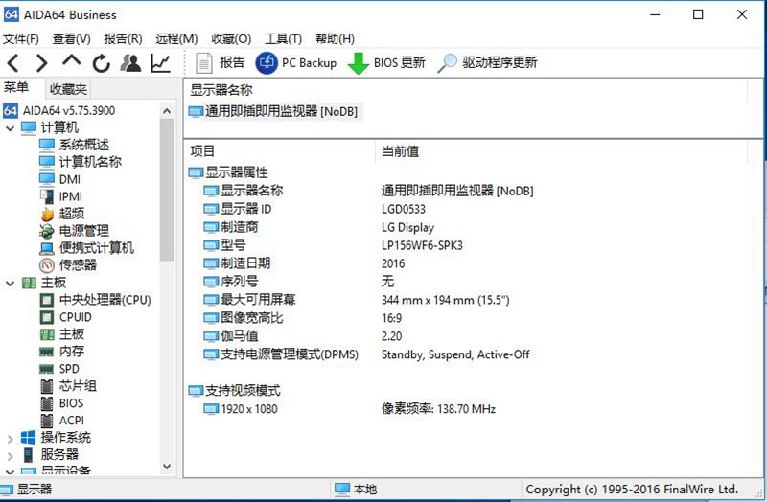This screenshot has height=502, width=767.
Task: Select 内存 in the tree
Action: (61, 352)
